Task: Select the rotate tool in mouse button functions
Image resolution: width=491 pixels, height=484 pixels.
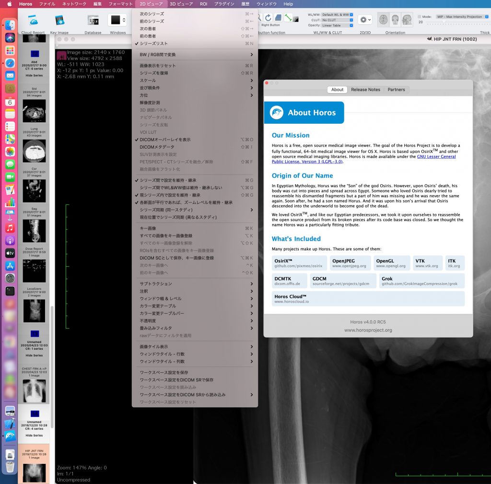Action: point(268,18)
